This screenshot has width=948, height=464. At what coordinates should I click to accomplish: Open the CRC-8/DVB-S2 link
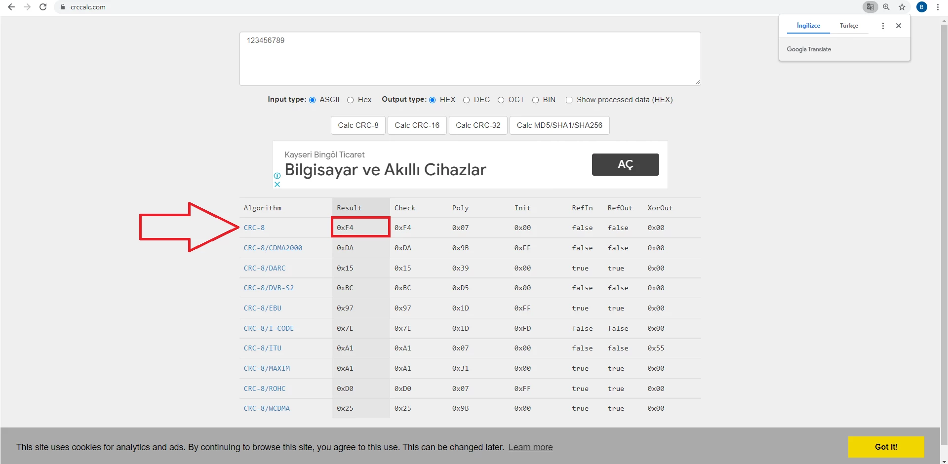tap(269, 288)
